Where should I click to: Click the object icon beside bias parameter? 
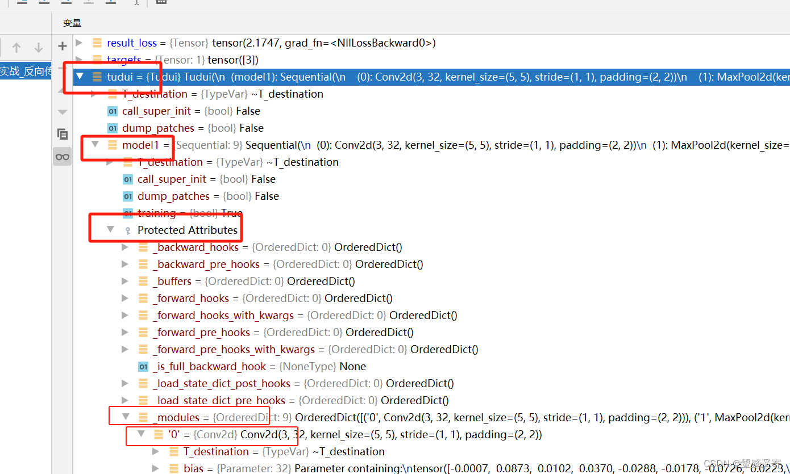tap(174, 469)
